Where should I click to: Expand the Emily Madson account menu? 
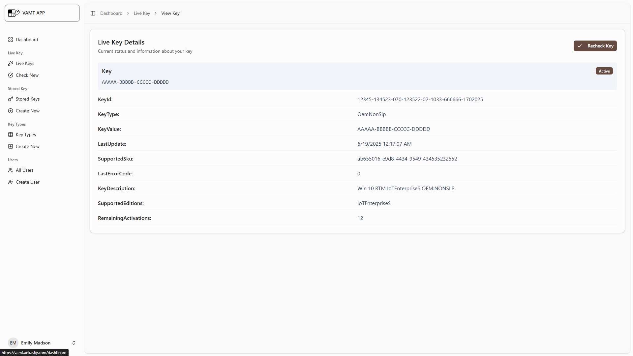pyautogui.click(x=74, y=343)
